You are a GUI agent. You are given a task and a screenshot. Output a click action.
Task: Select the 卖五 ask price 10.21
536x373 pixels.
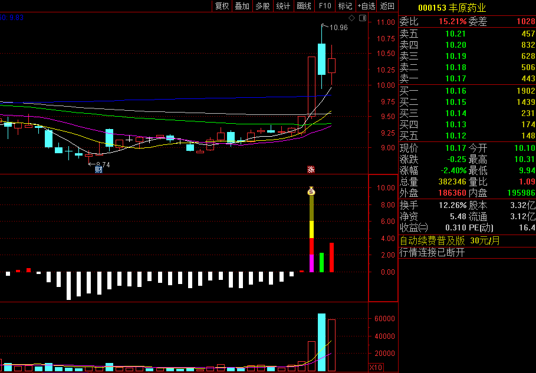[x=455, y=34]
